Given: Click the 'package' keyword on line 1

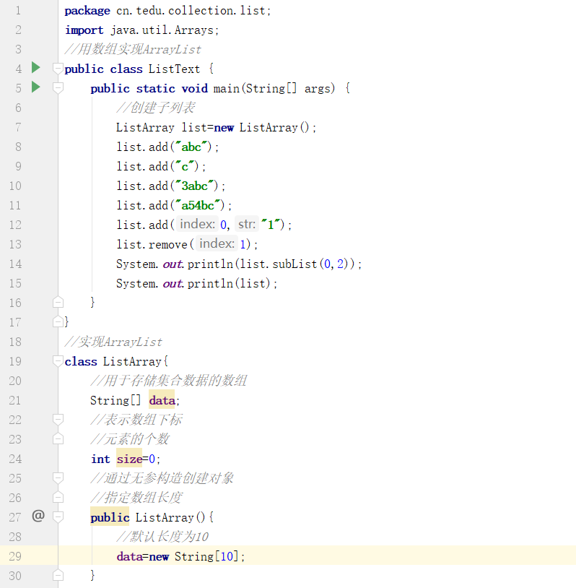Looking at the screenshot, I should coord(87,12).
